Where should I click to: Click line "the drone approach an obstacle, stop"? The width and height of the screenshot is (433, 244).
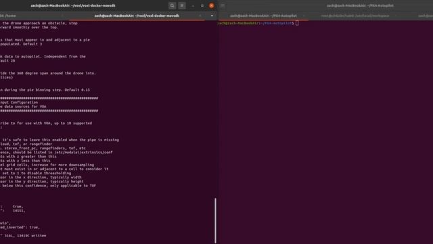pos(39,23)
